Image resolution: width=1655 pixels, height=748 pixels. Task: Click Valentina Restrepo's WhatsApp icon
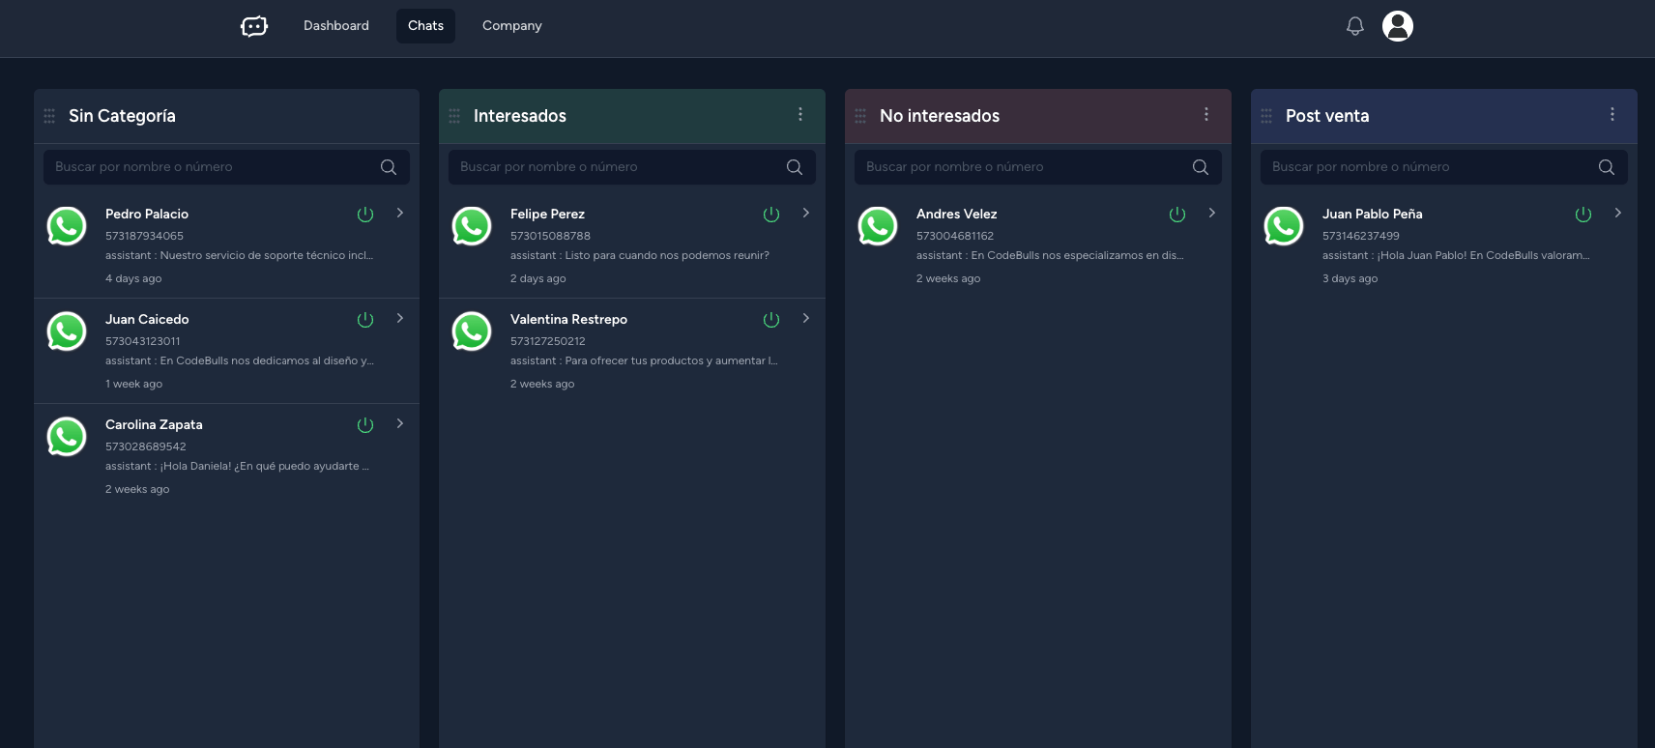coord(472,331)
